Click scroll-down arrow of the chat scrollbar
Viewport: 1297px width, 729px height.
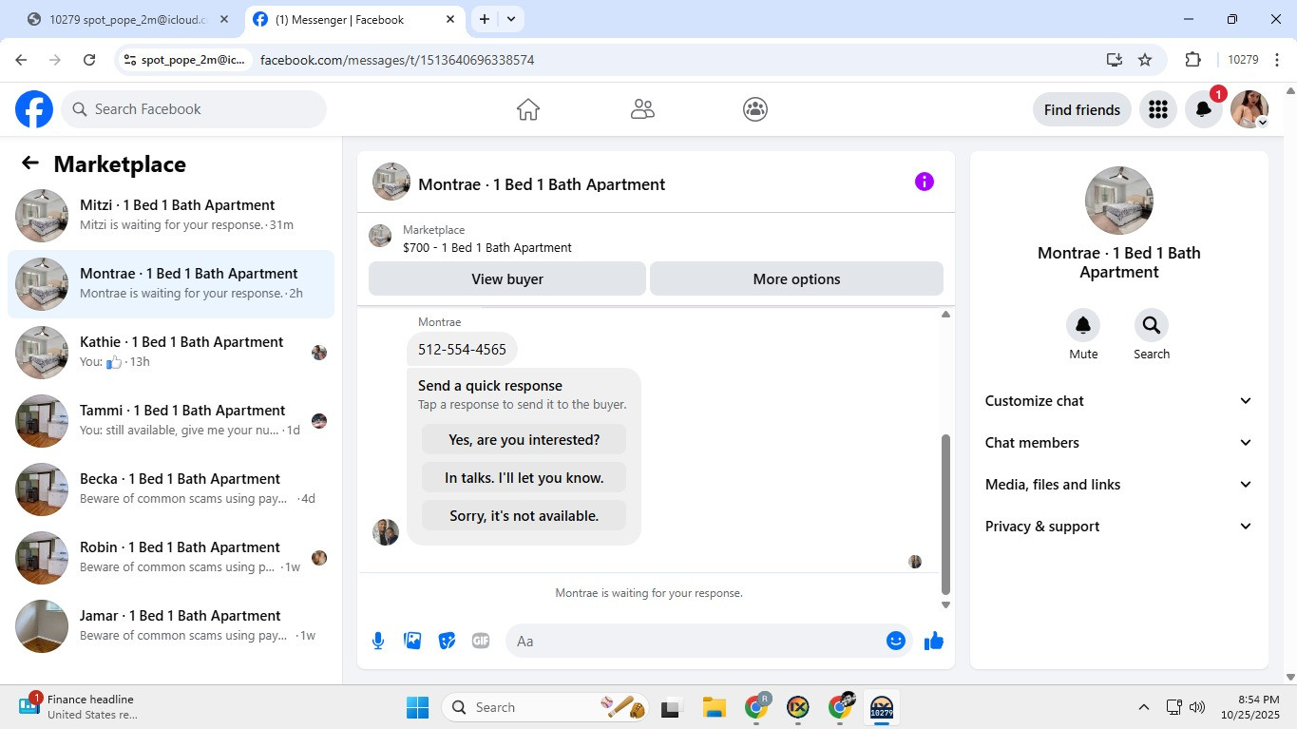(945, 605)
